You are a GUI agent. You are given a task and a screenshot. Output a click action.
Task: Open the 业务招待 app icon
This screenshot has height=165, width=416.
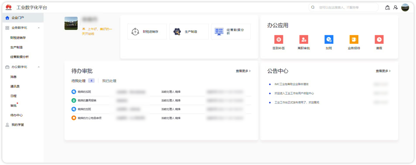coord(354,40)
